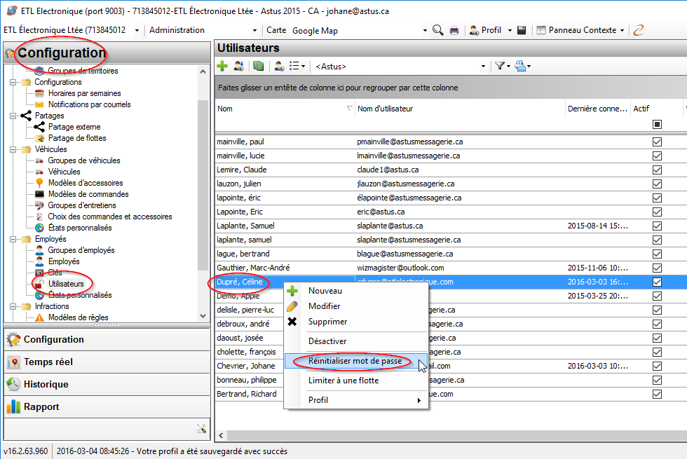687x459 pixels.
Task: Click the green plus add user icon
Action: click(222, 66)
